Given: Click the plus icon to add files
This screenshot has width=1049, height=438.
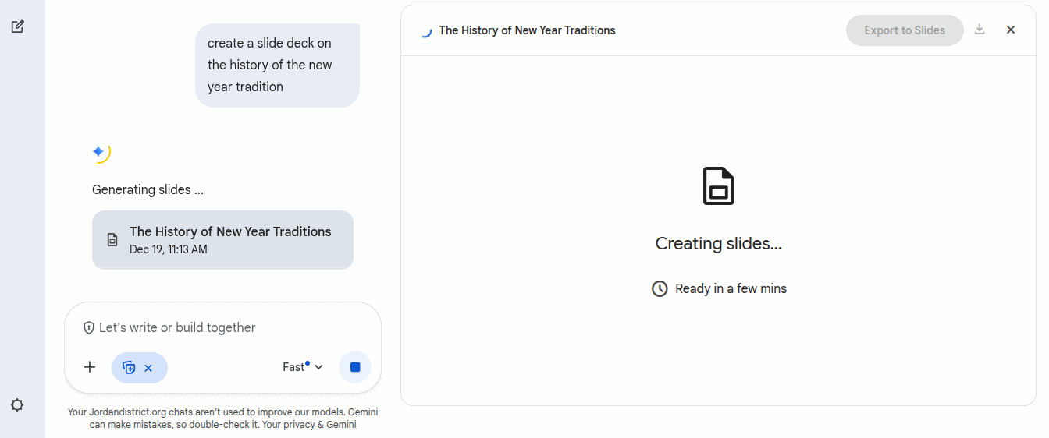Looking at the screenshot, I should pos(90,367).
